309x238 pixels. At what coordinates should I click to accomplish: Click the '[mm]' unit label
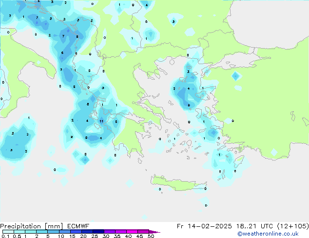(54, 226)
